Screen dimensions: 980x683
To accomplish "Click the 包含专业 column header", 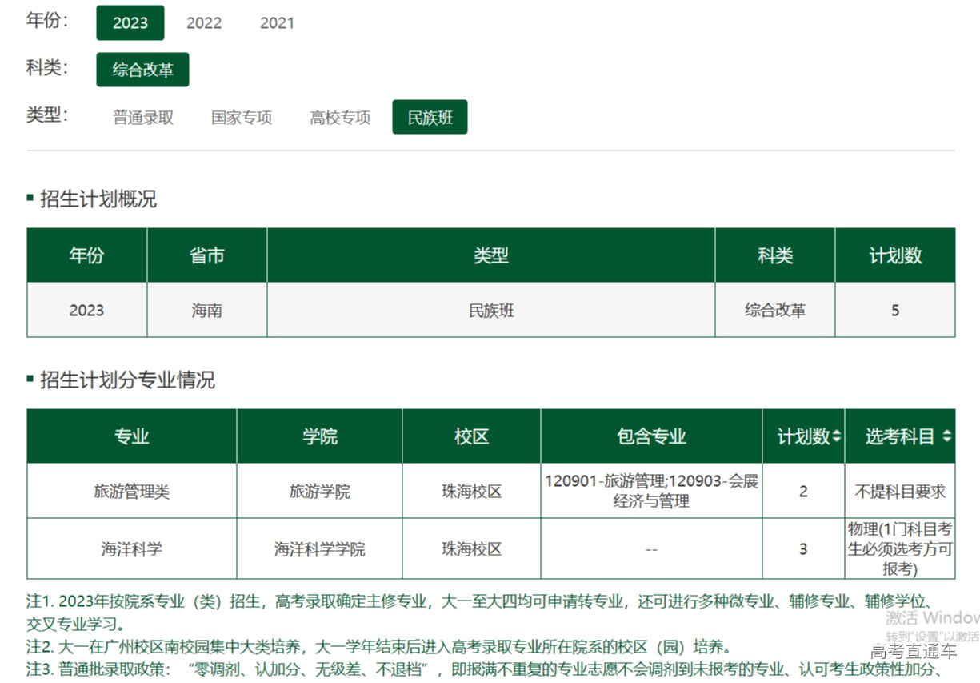I will 651,436.
